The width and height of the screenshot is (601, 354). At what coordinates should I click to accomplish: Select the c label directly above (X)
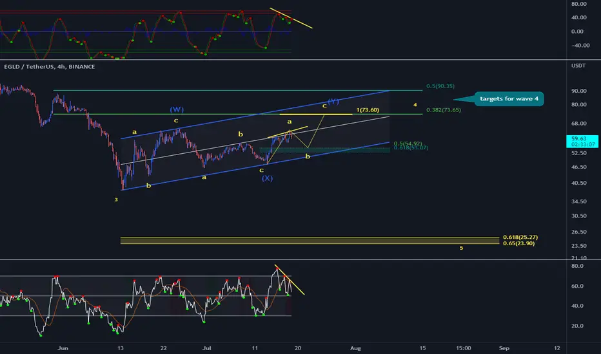261,171
